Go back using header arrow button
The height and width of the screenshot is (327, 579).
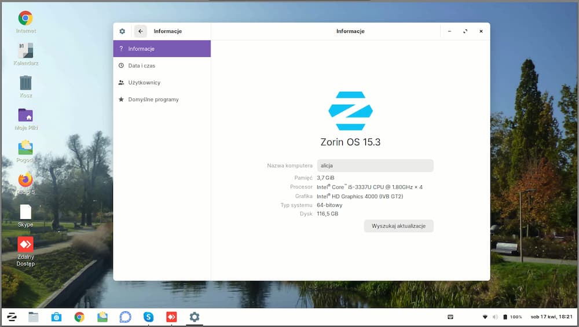[140, 31]
